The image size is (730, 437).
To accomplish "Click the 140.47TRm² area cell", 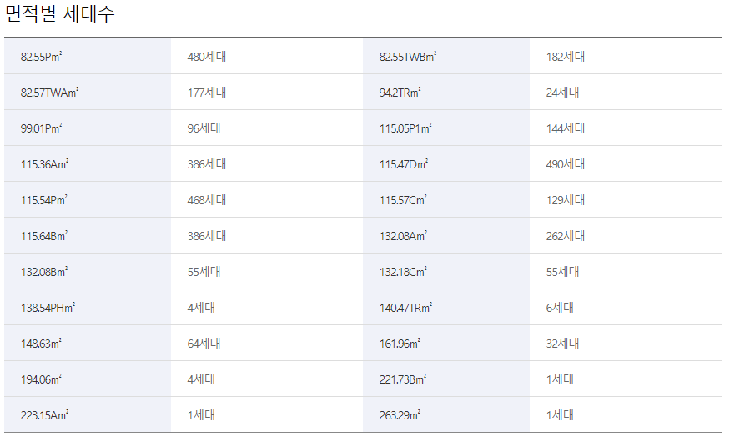I will tap(405, 308).
